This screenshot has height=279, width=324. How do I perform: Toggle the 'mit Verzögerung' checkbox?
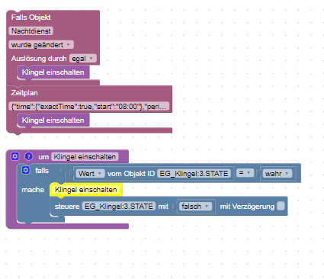[x=281, y=206]
